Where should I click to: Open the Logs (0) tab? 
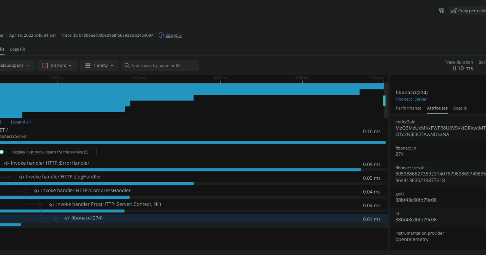(x=17, y=49)
